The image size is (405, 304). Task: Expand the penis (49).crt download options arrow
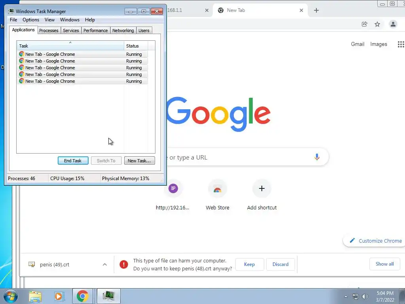(104, 264)
